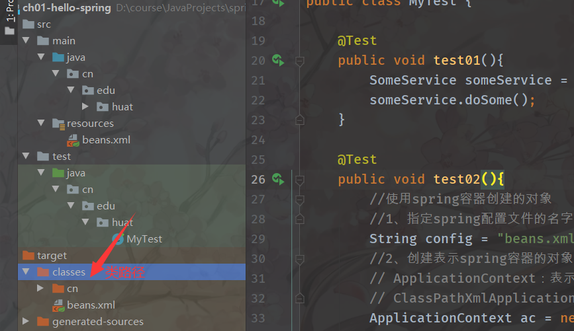Image resolution: width=574 pixels, height=331 pixels.
Task: Select the classes folder icon
Action: [x=43, y=272]
